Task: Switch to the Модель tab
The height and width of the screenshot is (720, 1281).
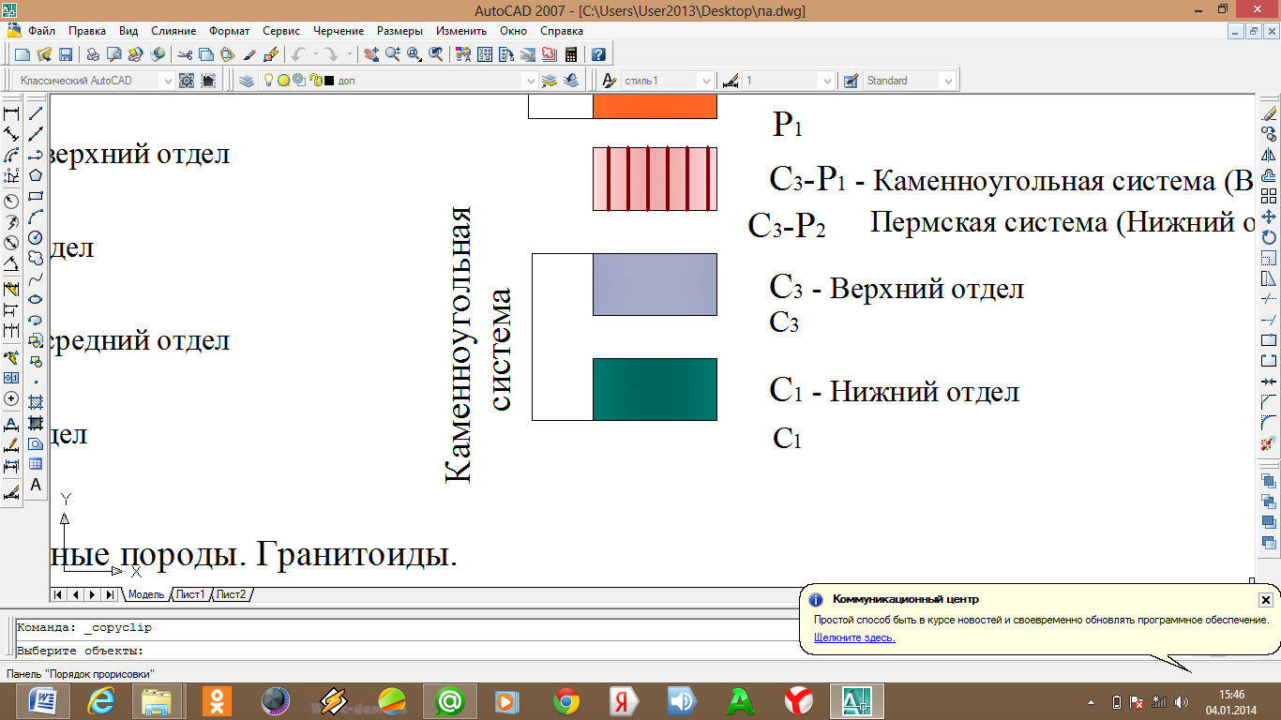Action: coord(145,594)
